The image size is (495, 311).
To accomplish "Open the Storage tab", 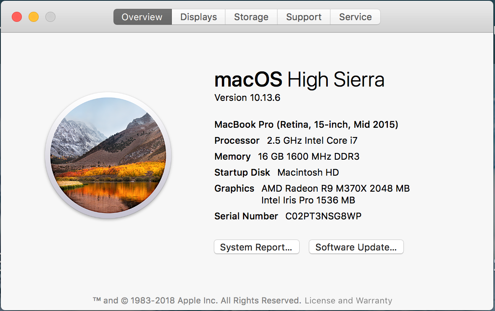I will pyautogui.click(x=251, y=17).
